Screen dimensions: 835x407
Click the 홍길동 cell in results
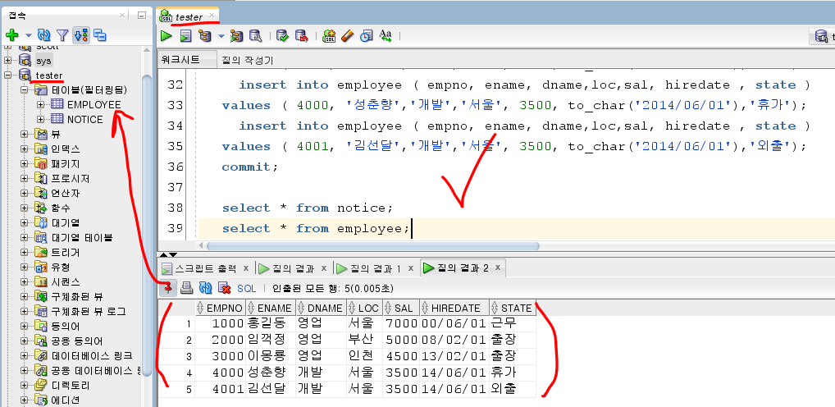(271, 323)
